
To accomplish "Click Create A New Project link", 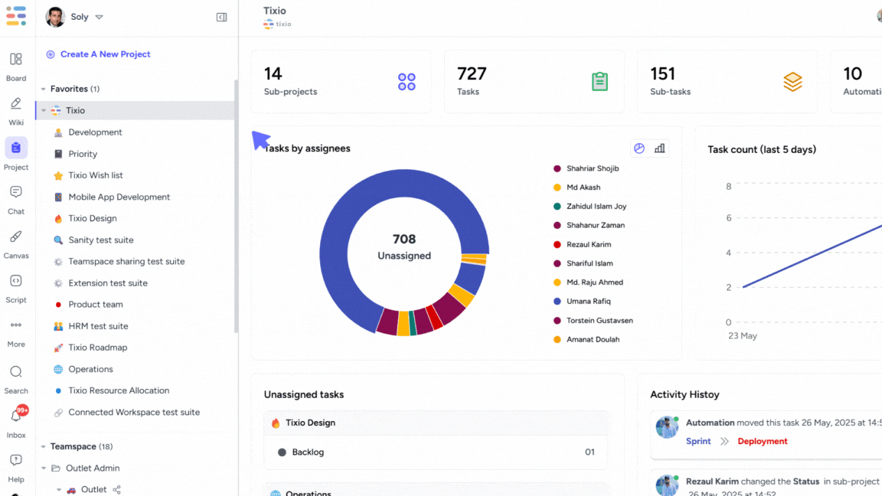I will [x=105, y=54].
